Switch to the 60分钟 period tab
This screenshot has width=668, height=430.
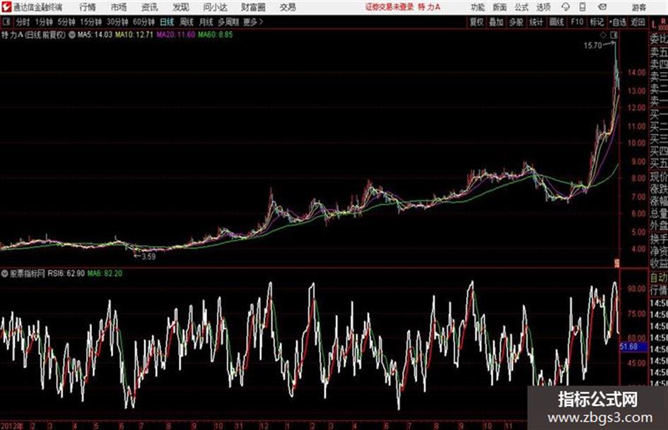(x=144, y=22)
